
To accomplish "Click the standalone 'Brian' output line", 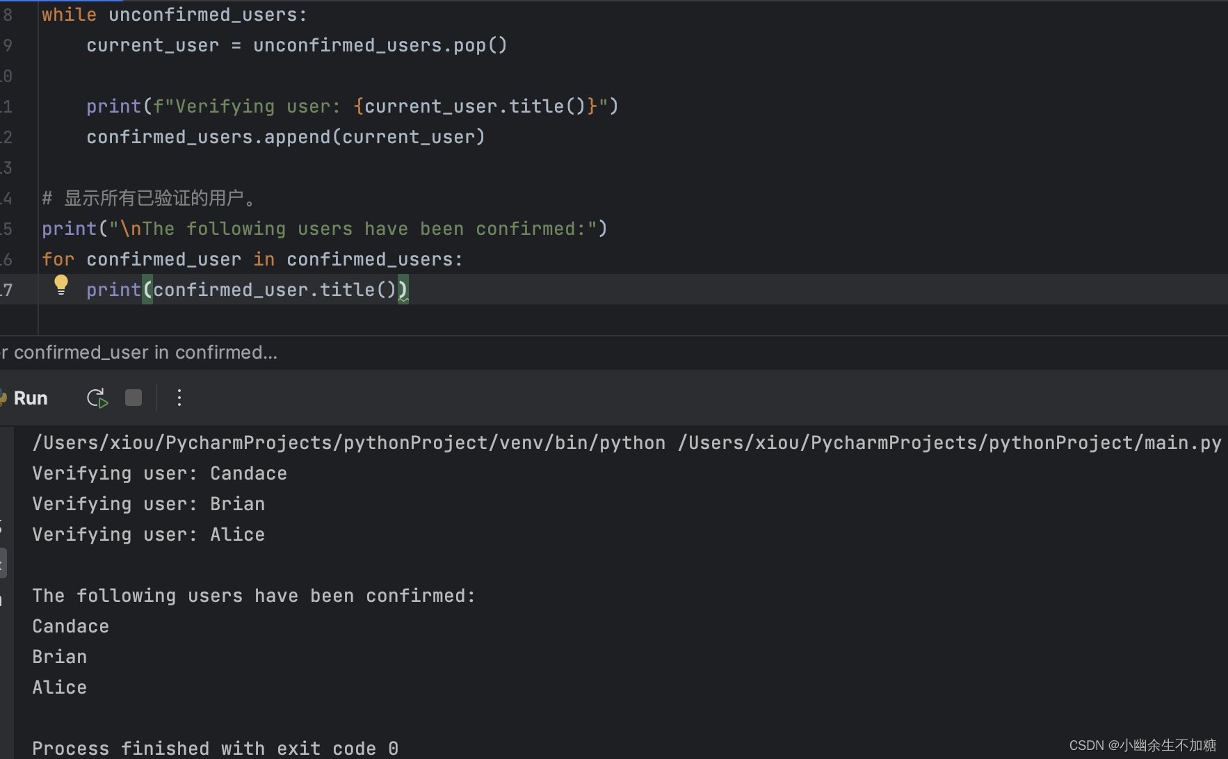I will point(60,657).
